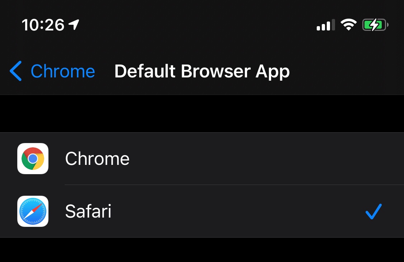Click the Safari row between label and checkmark
This screenshot has height=262, width=404.
point(237,211)
